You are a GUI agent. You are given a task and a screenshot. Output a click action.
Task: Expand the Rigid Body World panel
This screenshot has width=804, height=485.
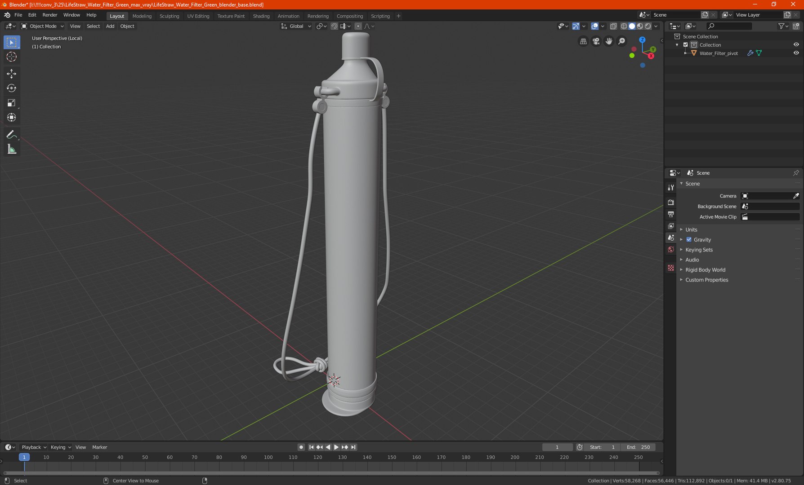[705, 270]
